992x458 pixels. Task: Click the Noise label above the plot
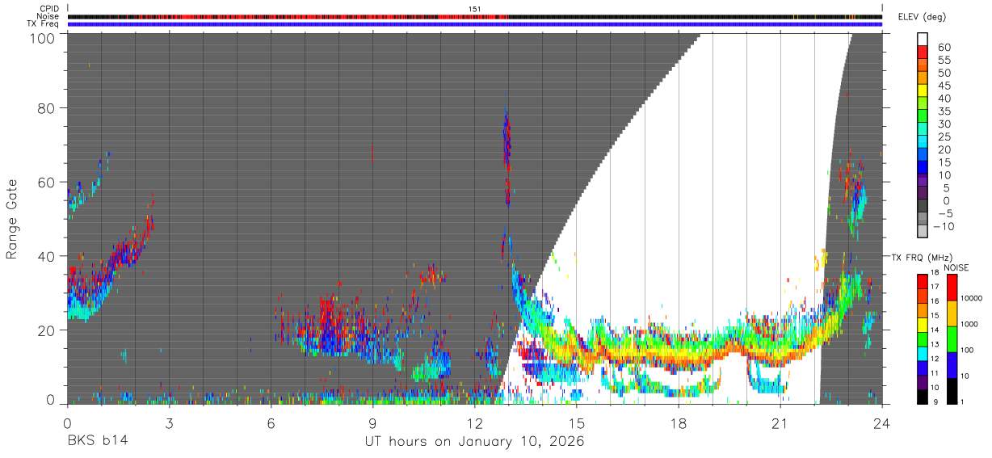[49, 16]
